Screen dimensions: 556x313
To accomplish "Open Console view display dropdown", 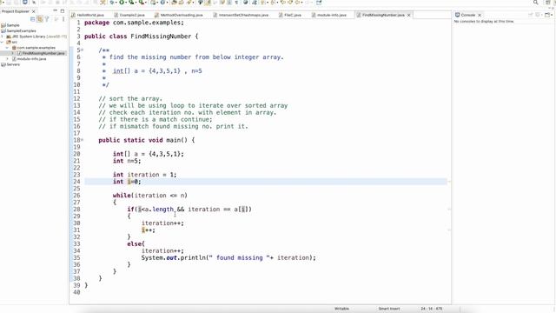I will click(539, 15).
